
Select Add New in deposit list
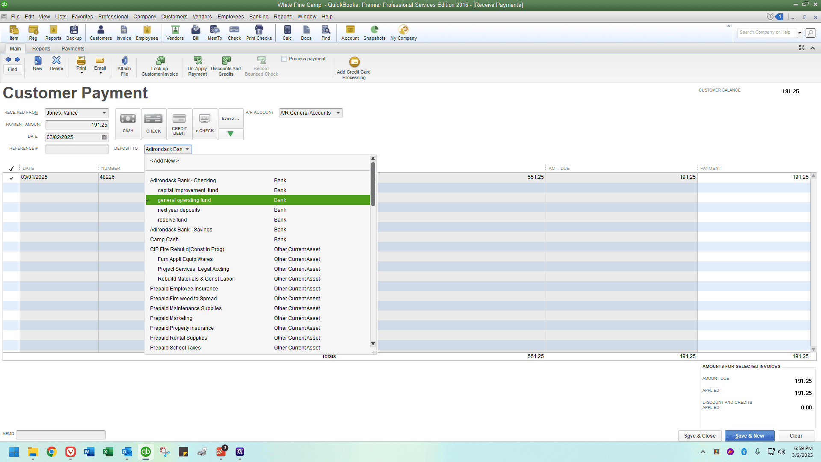pos(165,161)
